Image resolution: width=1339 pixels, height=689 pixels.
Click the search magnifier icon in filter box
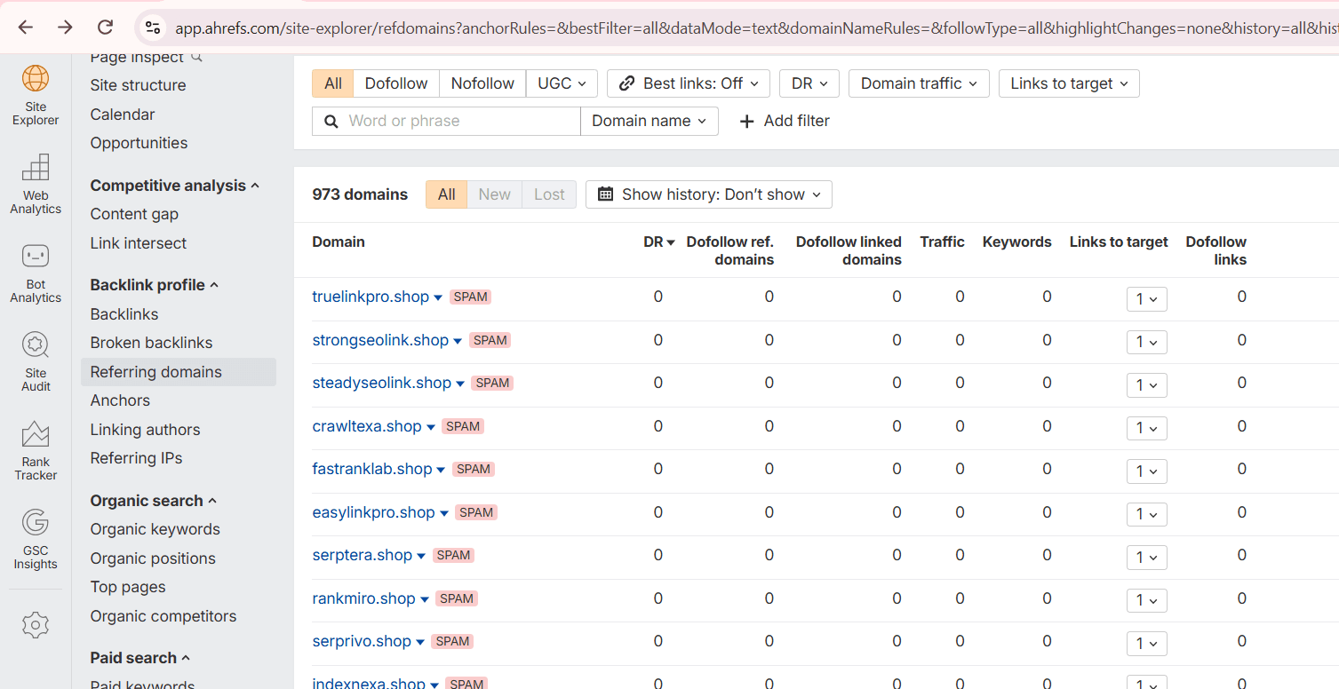click(x=331, y=121)
